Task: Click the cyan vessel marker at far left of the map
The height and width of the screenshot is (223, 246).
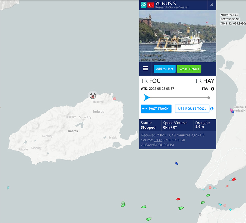Action: click(8, 188)
